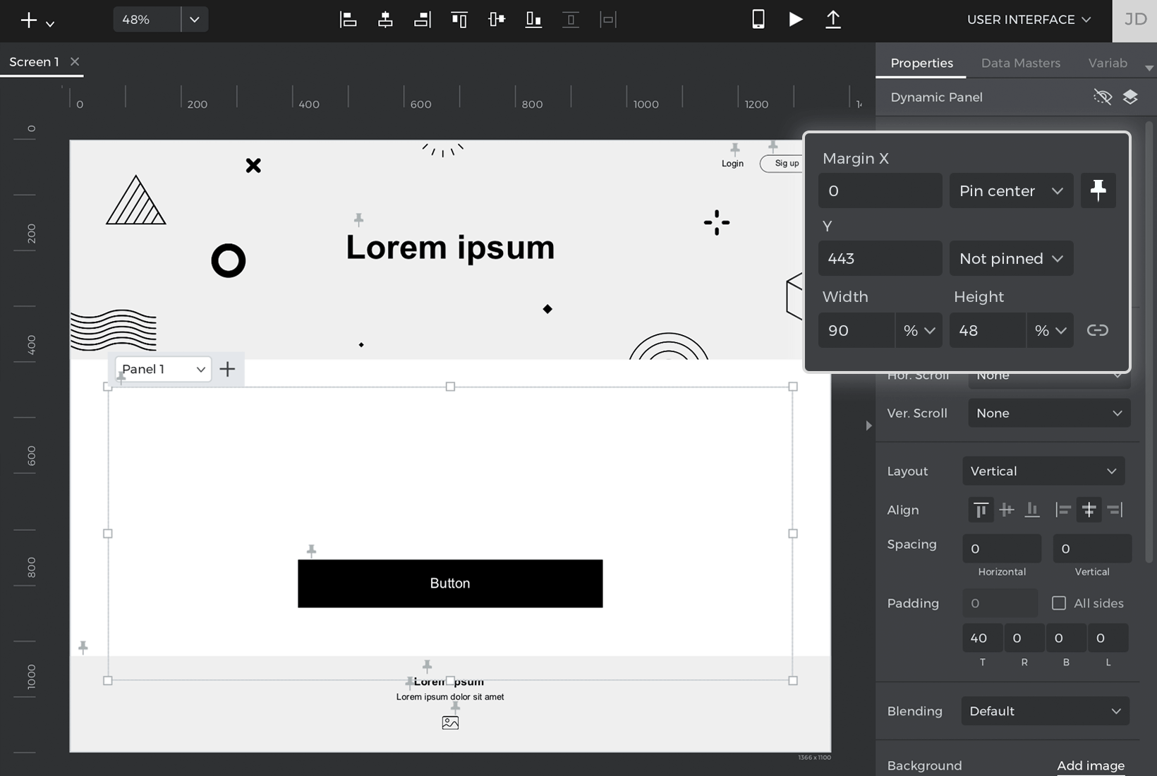Click the Add image link

(1091, 765)
